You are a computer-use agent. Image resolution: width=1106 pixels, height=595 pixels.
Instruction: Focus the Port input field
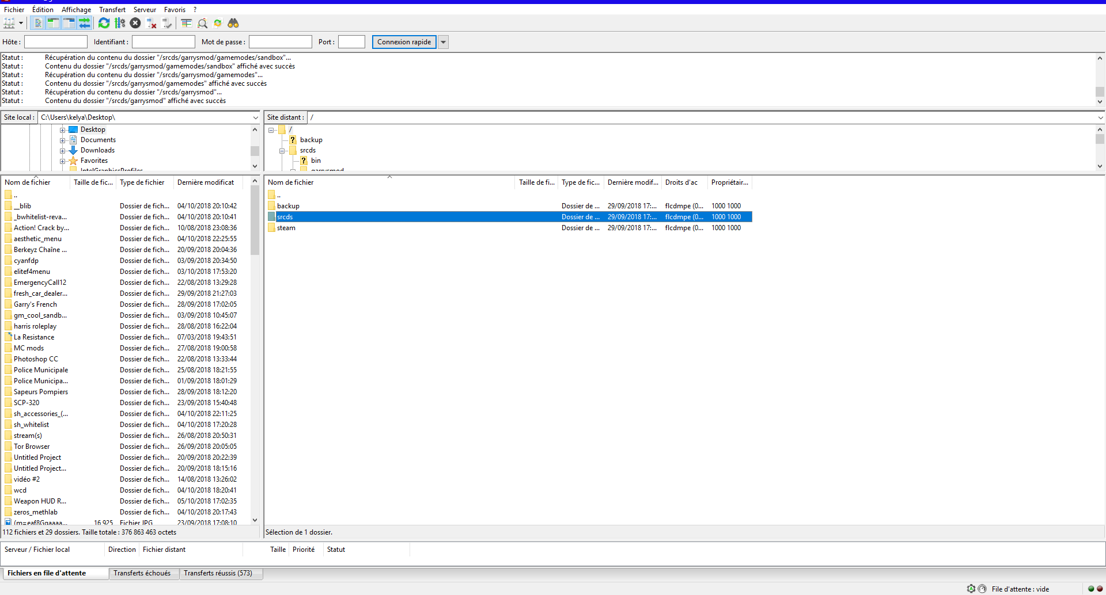pyautogui.click(x=352, y=42)
